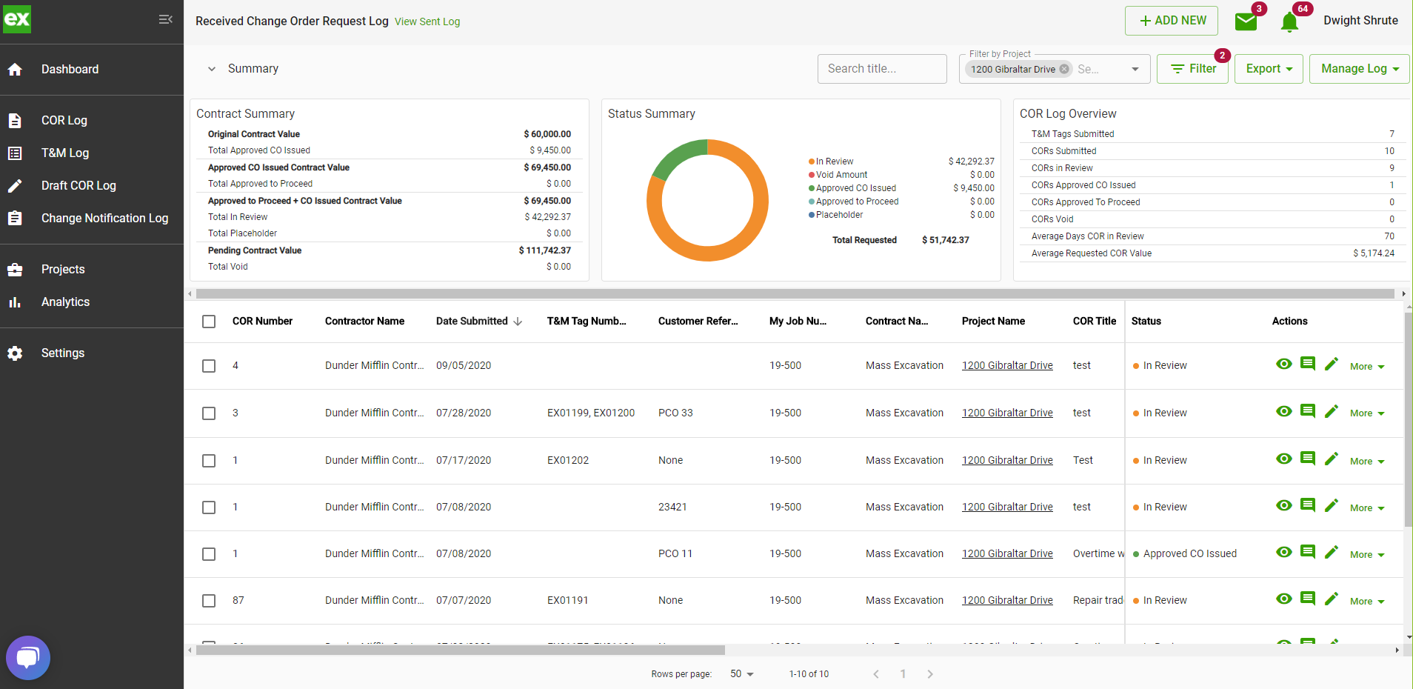Open the T&M Log from the sidebar

65,153
